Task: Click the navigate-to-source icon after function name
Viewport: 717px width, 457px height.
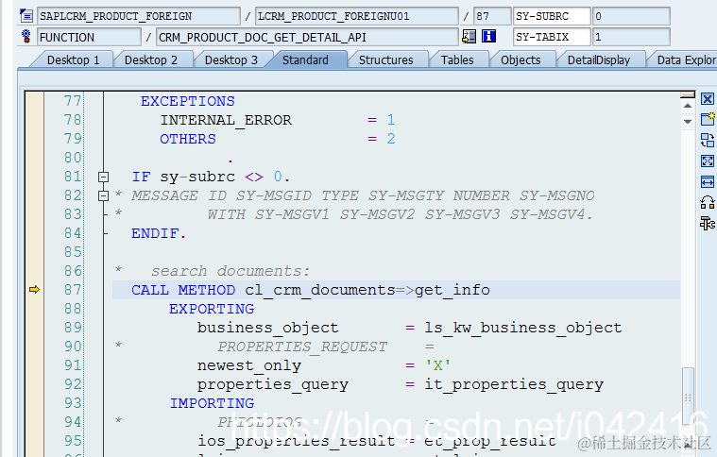Action: pos(469,37)
